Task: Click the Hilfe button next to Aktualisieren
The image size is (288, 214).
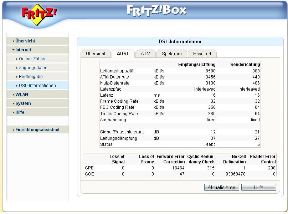Action: pos(259,187)
